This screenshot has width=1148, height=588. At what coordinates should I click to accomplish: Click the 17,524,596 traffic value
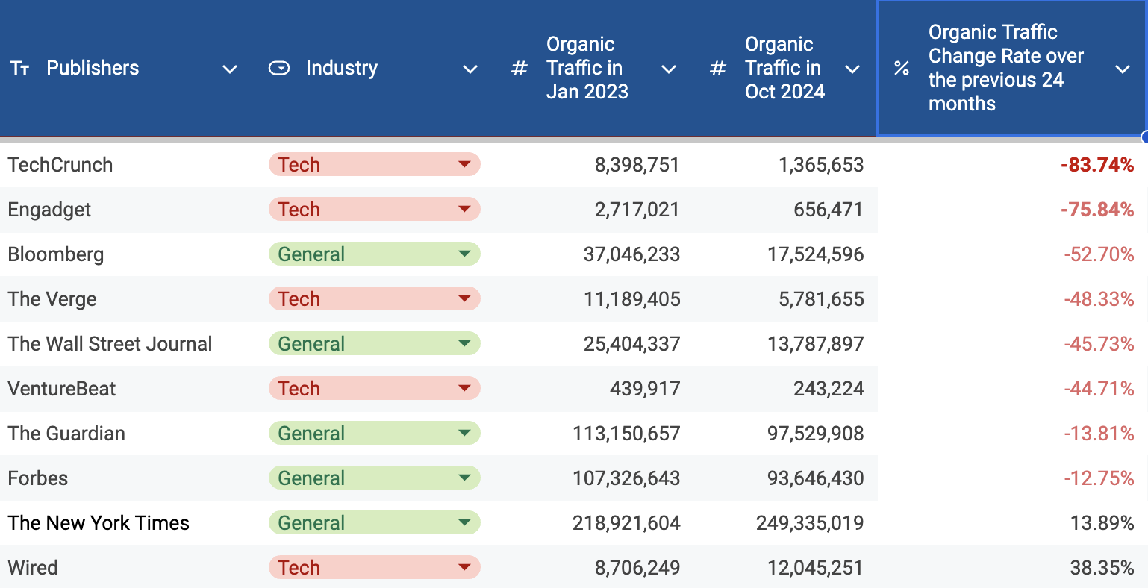[x=816, y=254]
